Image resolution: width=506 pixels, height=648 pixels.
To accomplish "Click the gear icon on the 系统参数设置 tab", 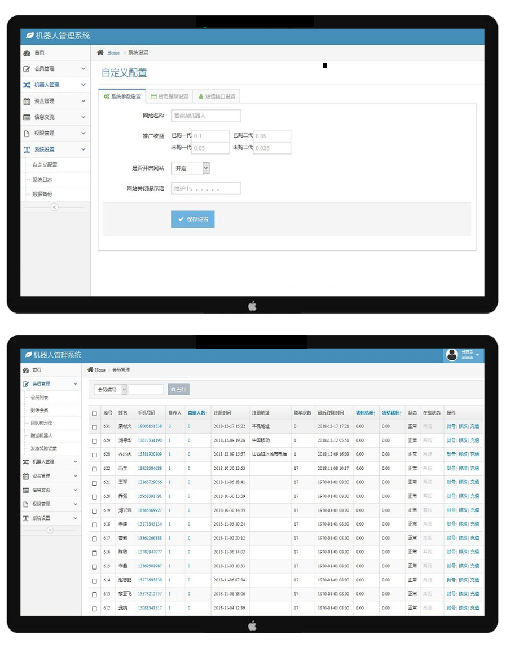I will pos(106,96).
